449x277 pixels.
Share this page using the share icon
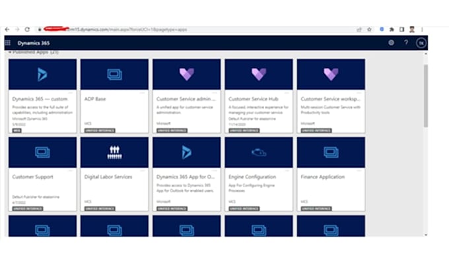[x=359, y=29]
